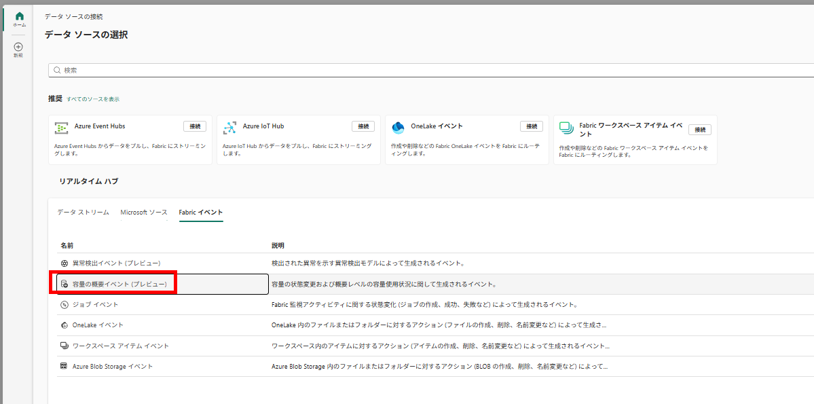
Task: Click the ジョブ イベント row icon
Action: tap(64, 304)
